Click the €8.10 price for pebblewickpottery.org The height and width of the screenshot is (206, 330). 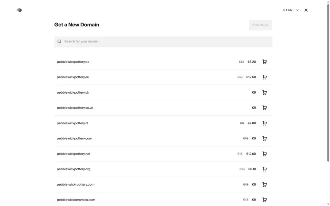[x=252, y=169]
